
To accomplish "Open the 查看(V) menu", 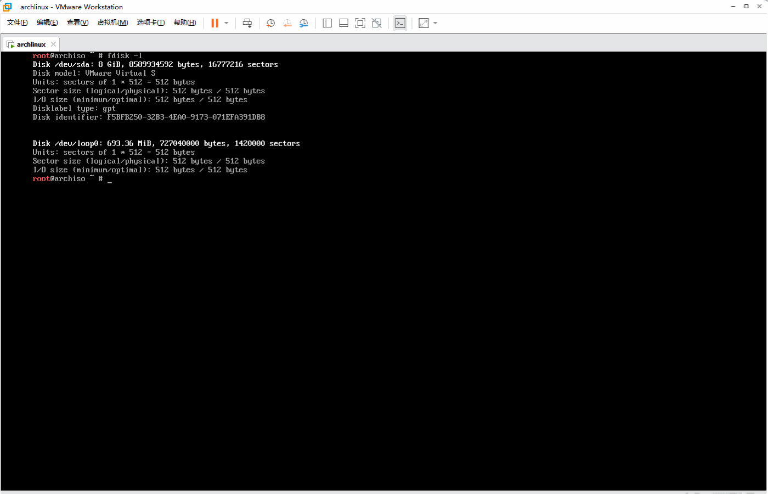I will point(77,23).
